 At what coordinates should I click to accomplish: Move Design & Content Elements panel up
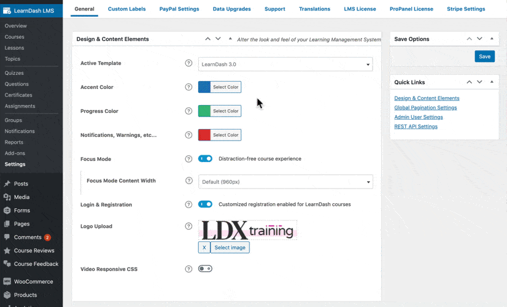[208, 39]
